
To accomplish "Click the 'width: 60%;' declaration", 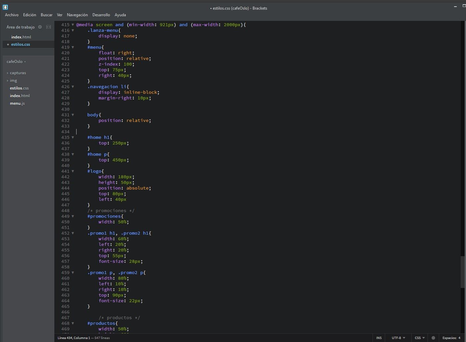I will (114, 239).
